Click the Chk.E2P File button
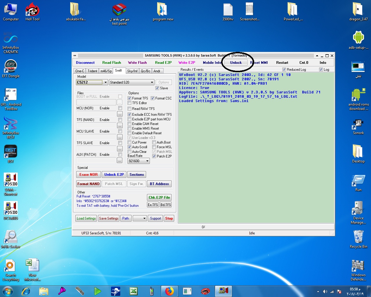The width and height of the screenshot is (371, 297). 159,198
